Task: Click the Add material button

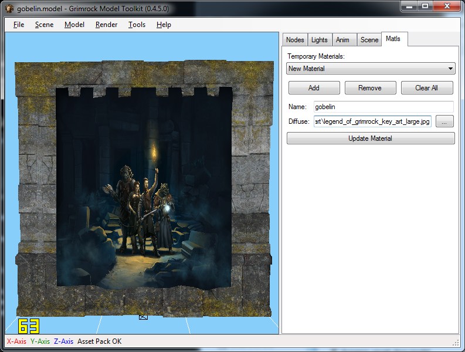Action: 314,88
